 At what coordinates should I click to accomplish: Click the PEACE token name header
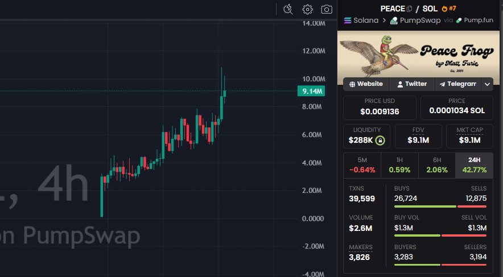[393, 9]
